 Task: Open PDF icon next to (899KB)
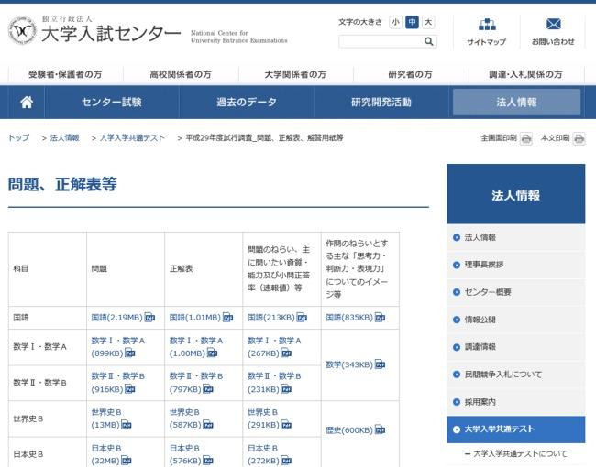(130, 353)
